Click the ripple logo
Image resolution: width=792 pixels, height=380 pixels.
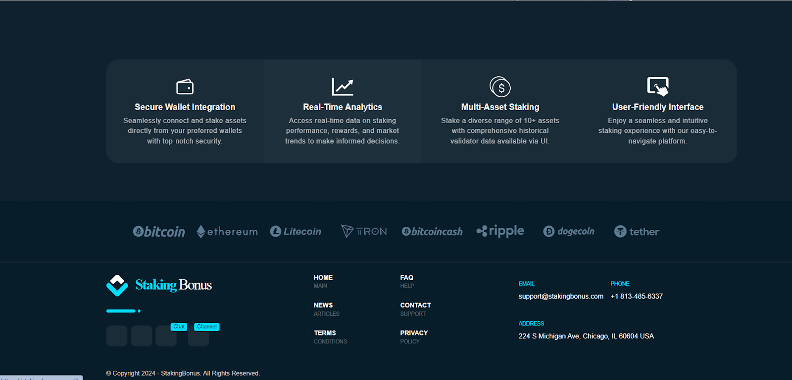coord(500,231)
